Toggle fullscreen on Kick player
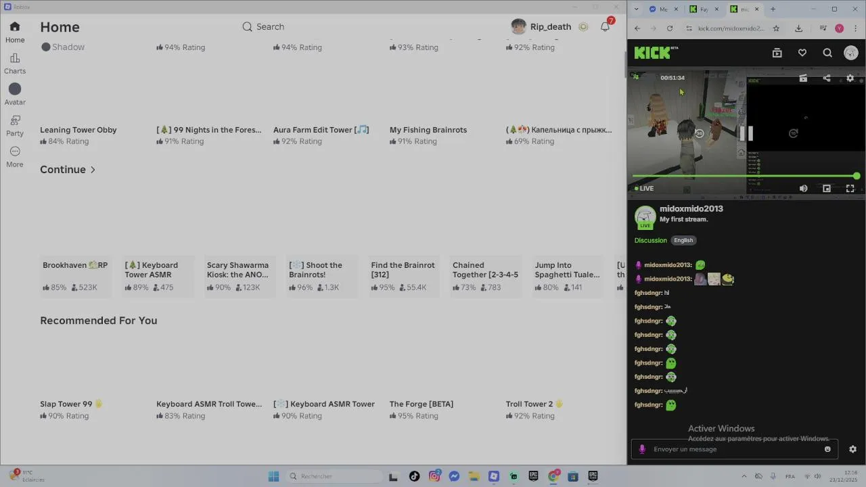866x487 pixels. (850, 189)
